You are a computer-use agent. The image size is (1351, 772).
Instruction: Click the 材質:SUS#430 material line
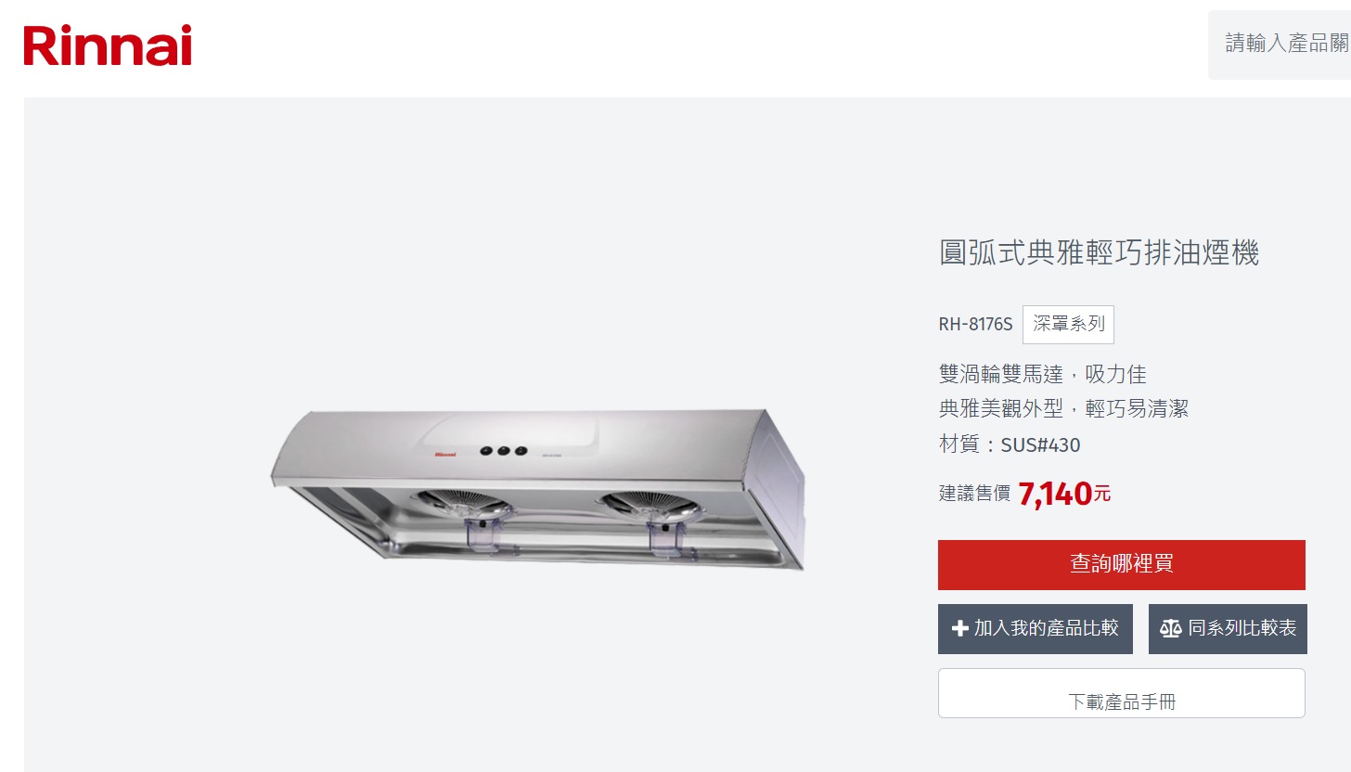tap(1010, 445)
